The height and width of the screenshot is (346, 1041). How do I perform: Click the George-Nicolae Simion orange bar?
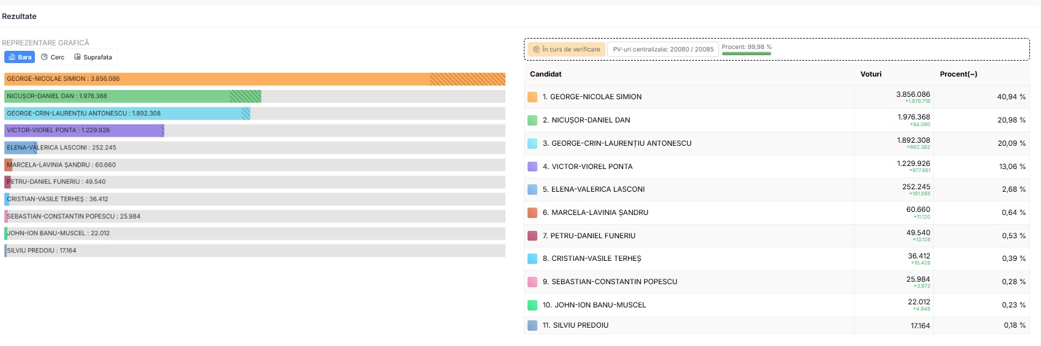point(255,79)
